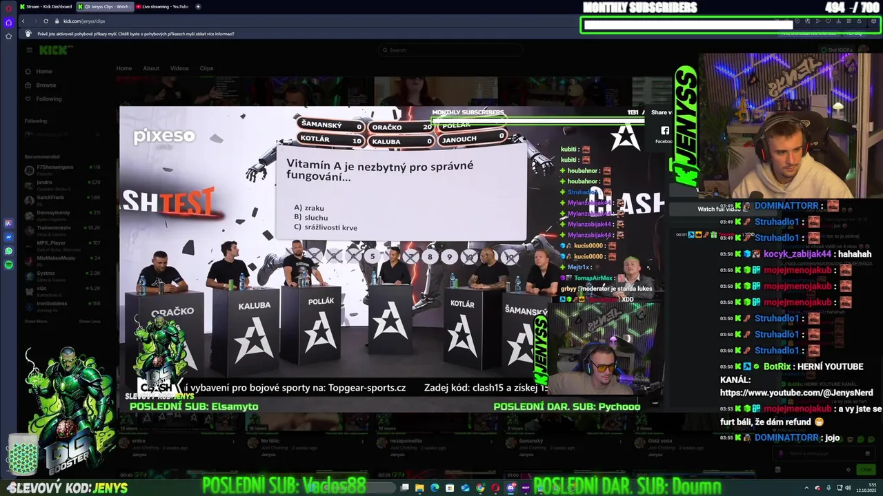Switch to Live streaming YouTube tab

click(x=163, y=6)
